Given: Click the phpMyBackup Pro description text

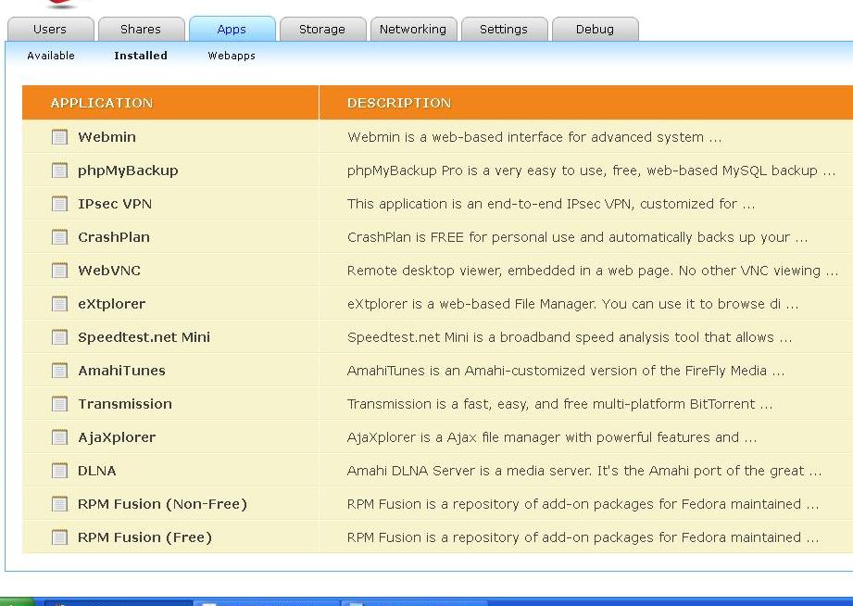Looking at the screenshot, I should click(591, 170).
